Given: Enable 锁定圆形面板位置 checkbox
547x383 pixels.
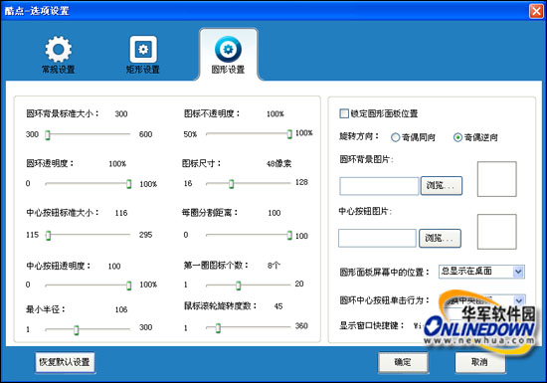Looking at the screenshot, I should [x=344, y=113].
